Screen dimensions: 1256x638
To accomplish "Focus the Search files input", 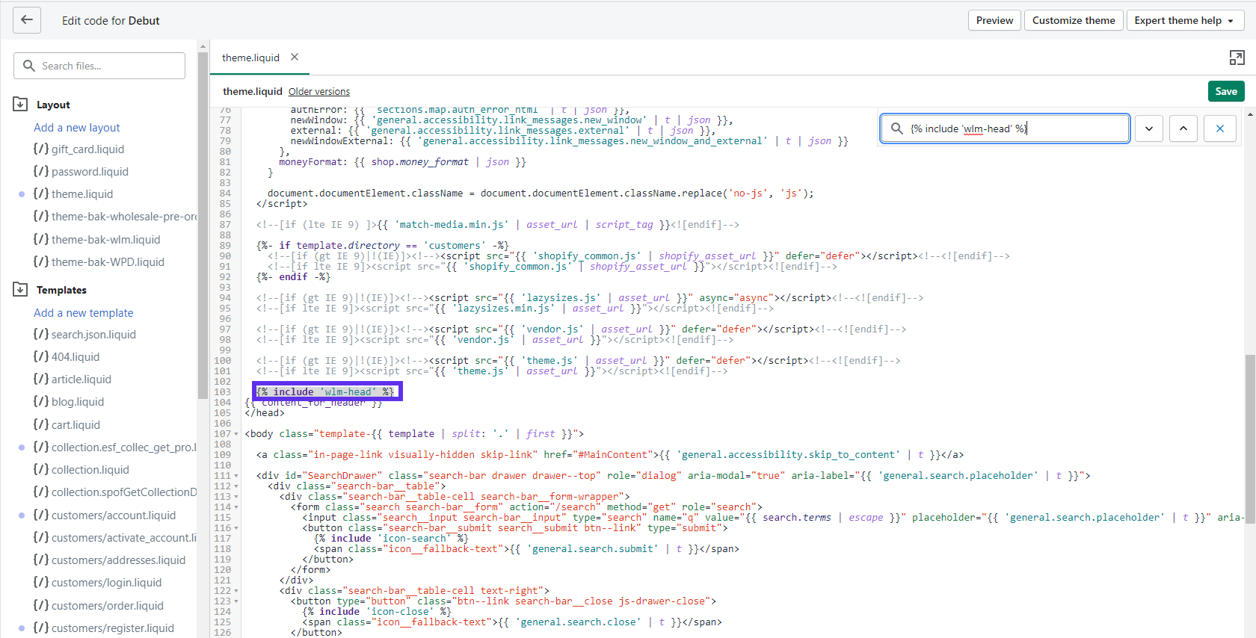I will click(x=99, y=66).
